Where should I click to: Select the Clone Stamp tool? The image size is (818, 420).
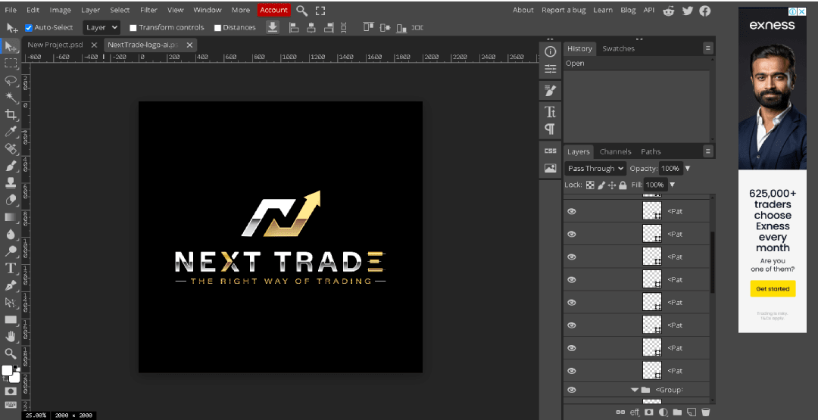[x=11, y=183]
